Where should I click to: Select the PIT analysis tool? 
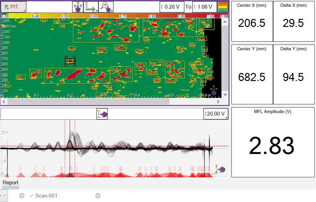13,6
